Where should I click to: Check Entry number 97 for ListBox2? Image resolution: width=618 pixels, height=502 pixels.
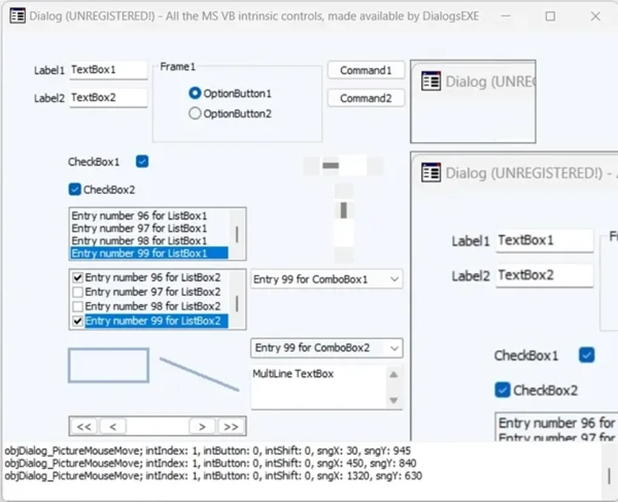click(x=78, y=292)
